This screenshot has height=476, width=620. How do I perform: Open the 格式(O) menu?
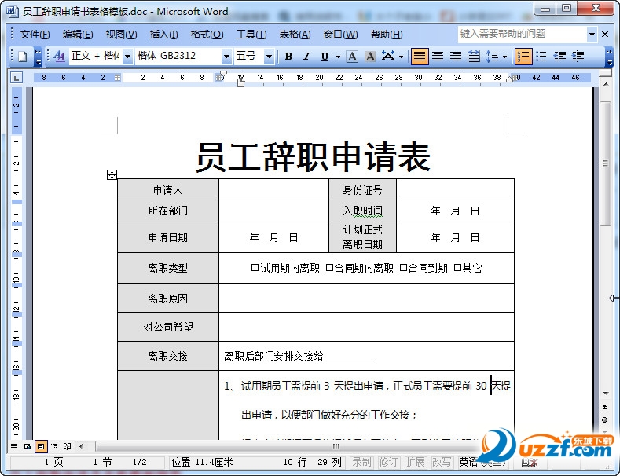click(x=207, y=35)
